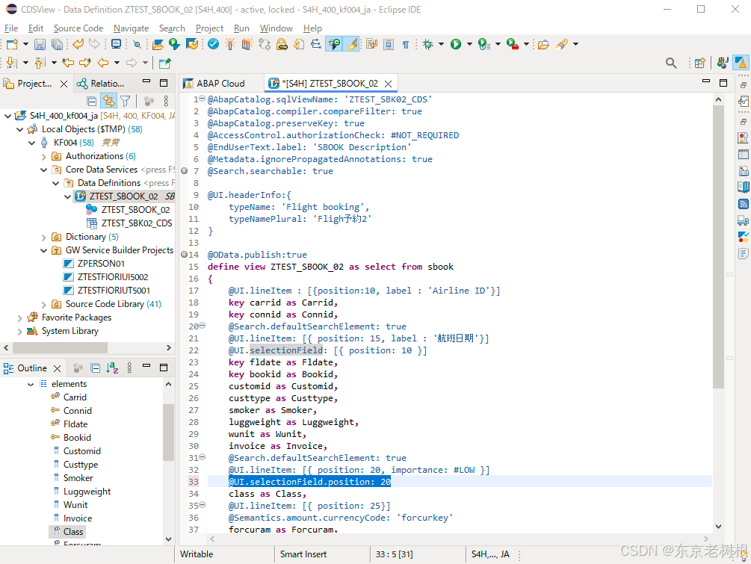Click Collapse All in Project Explorer toolbar
The width and height of the screenshot is (751, 564).
click(92, 101)
